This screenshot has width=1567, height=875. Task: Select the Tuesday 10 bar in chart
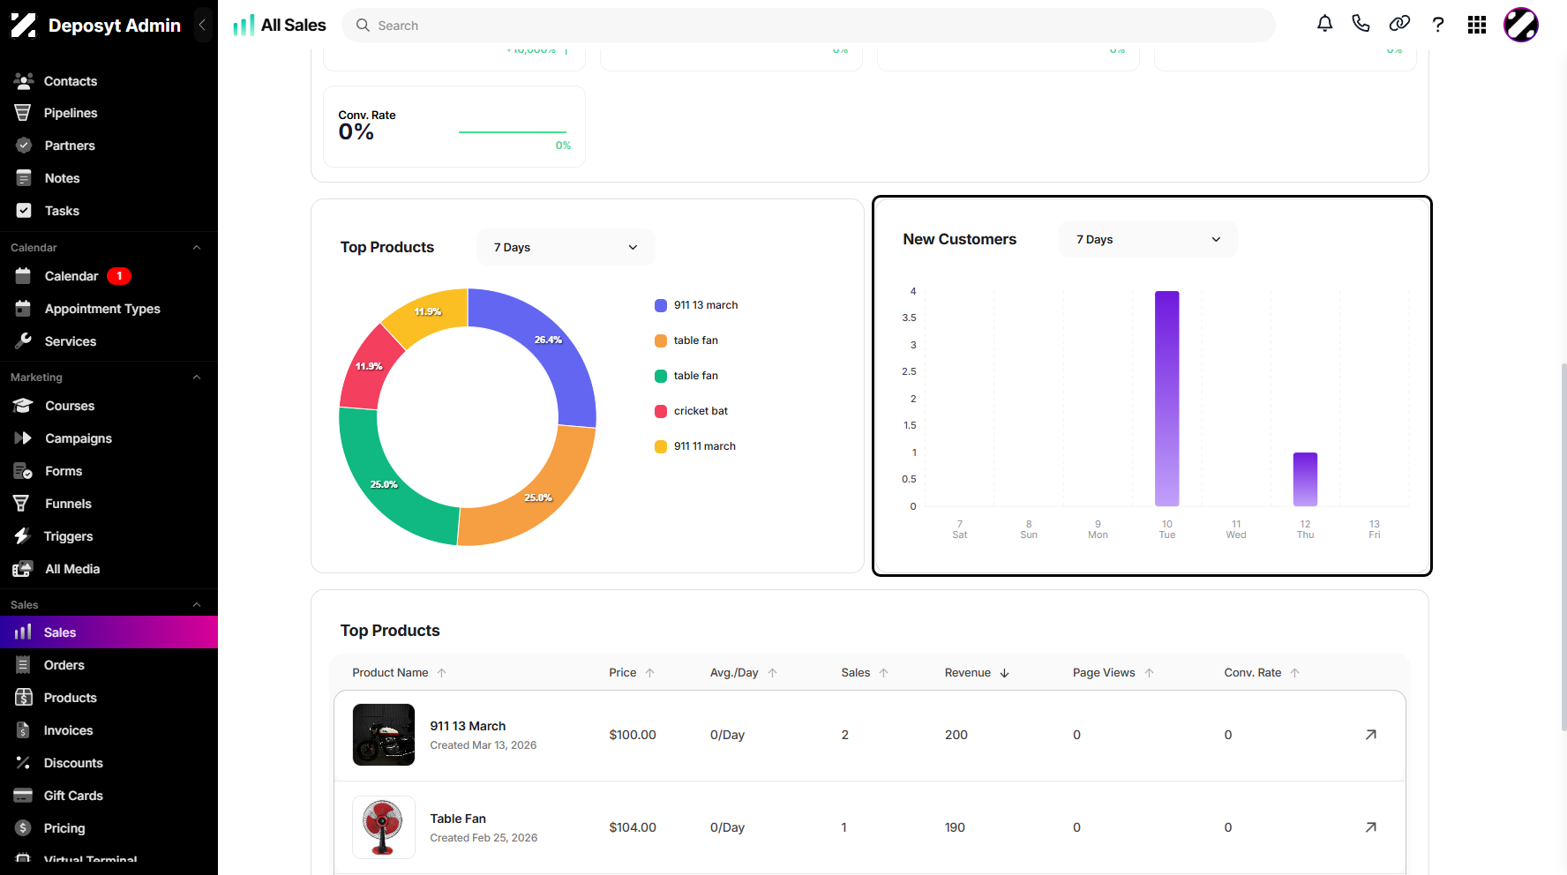tap(1167, 399)
